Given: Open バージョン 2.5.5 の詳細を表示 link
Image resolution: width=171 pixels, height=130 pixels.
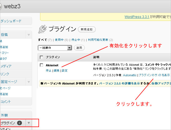Looking at the screenshot, I should coord(119,83).
